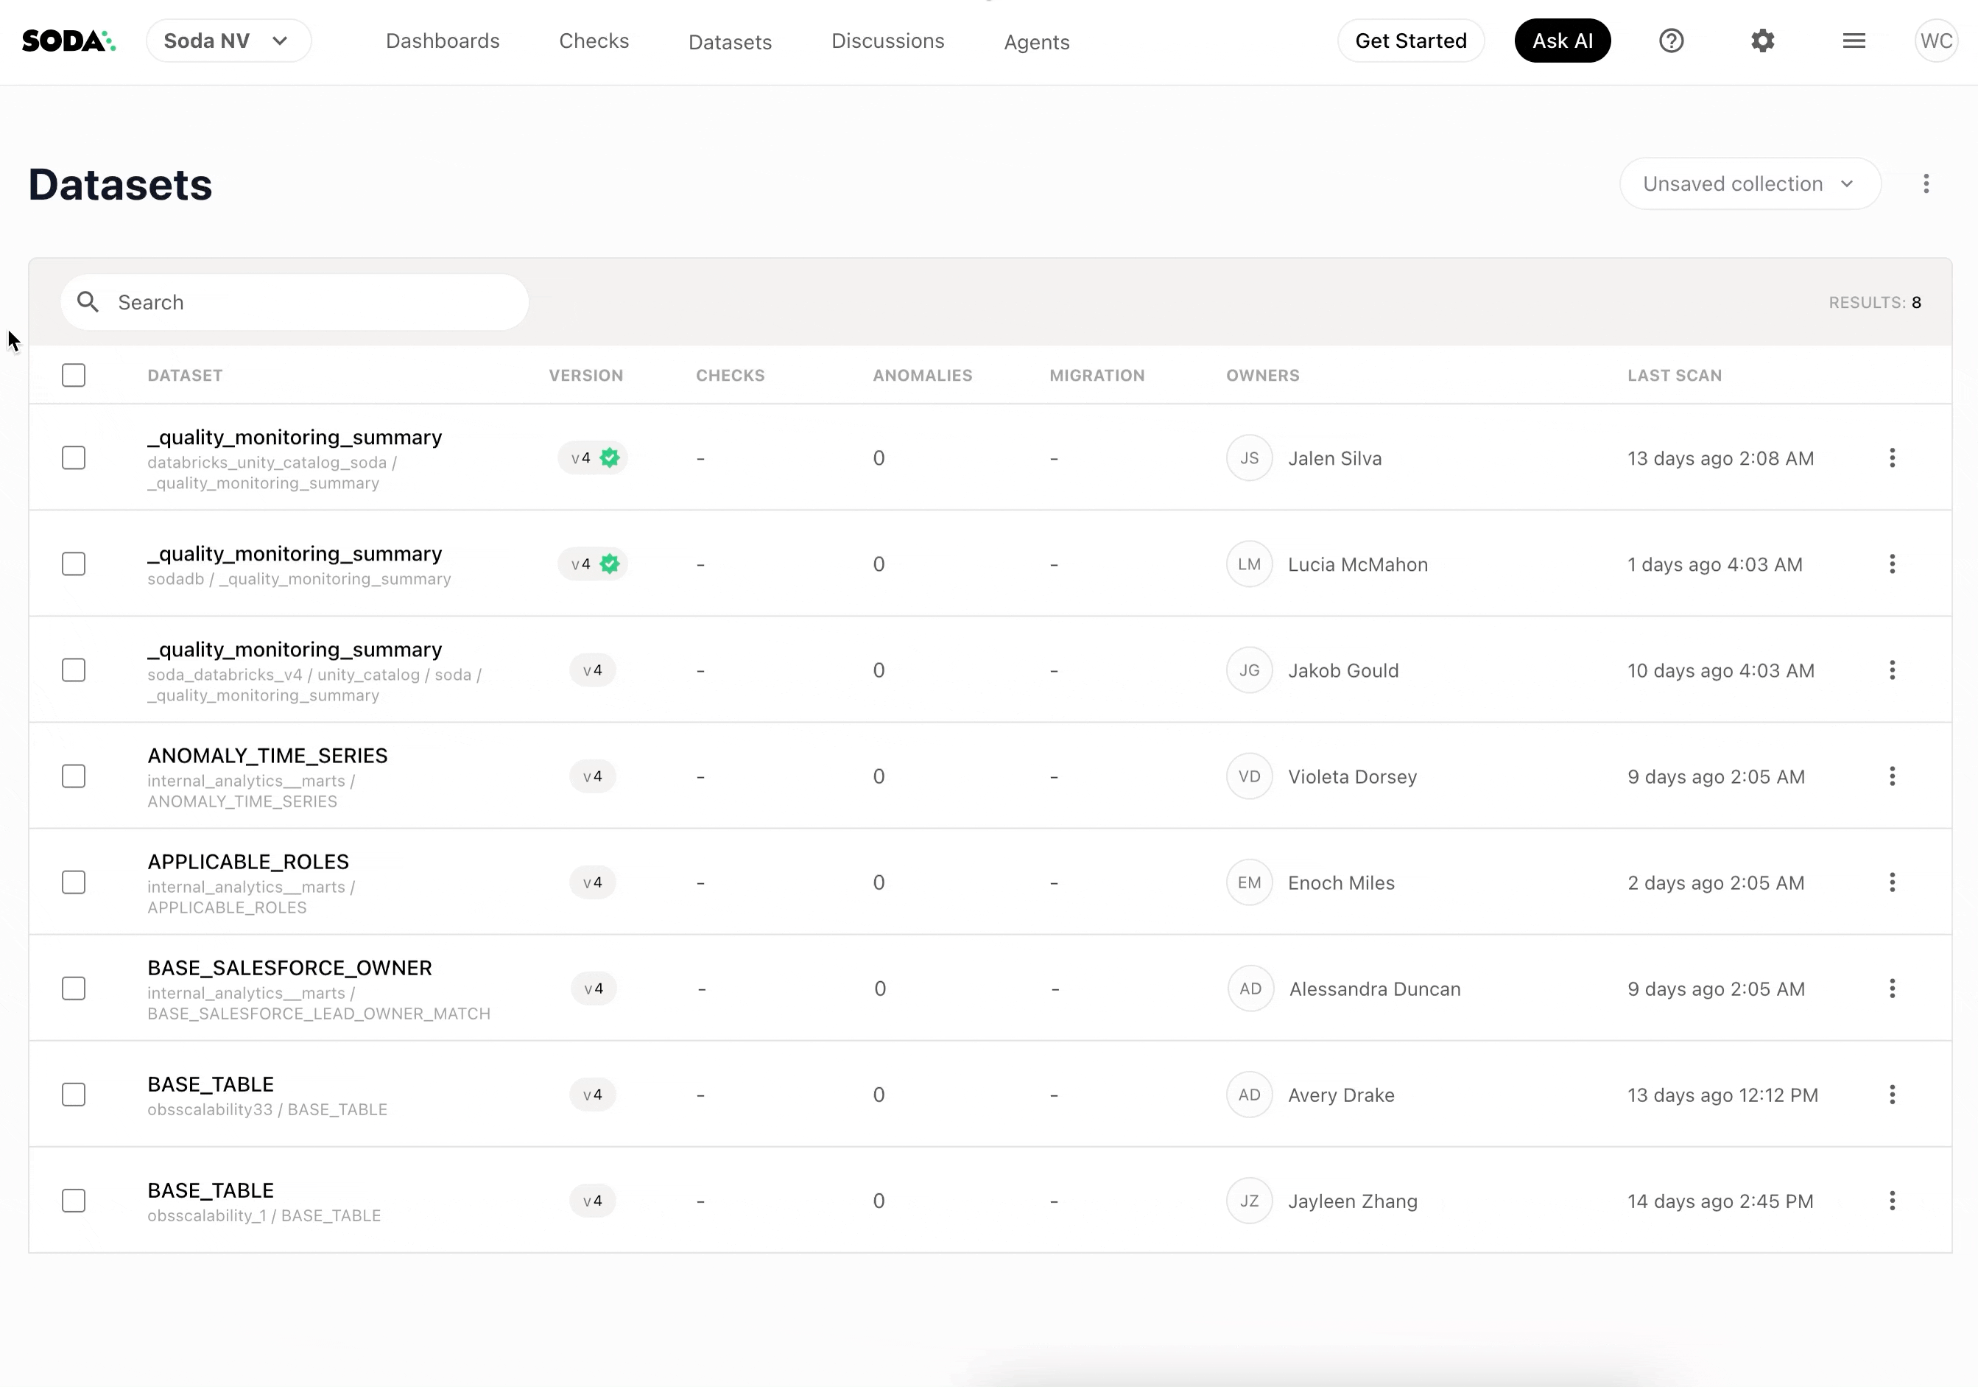Open row actions for ANOMALY_TIME_SERIES dataset
Screen dimensions: 1978x1387
[1892, 776]
